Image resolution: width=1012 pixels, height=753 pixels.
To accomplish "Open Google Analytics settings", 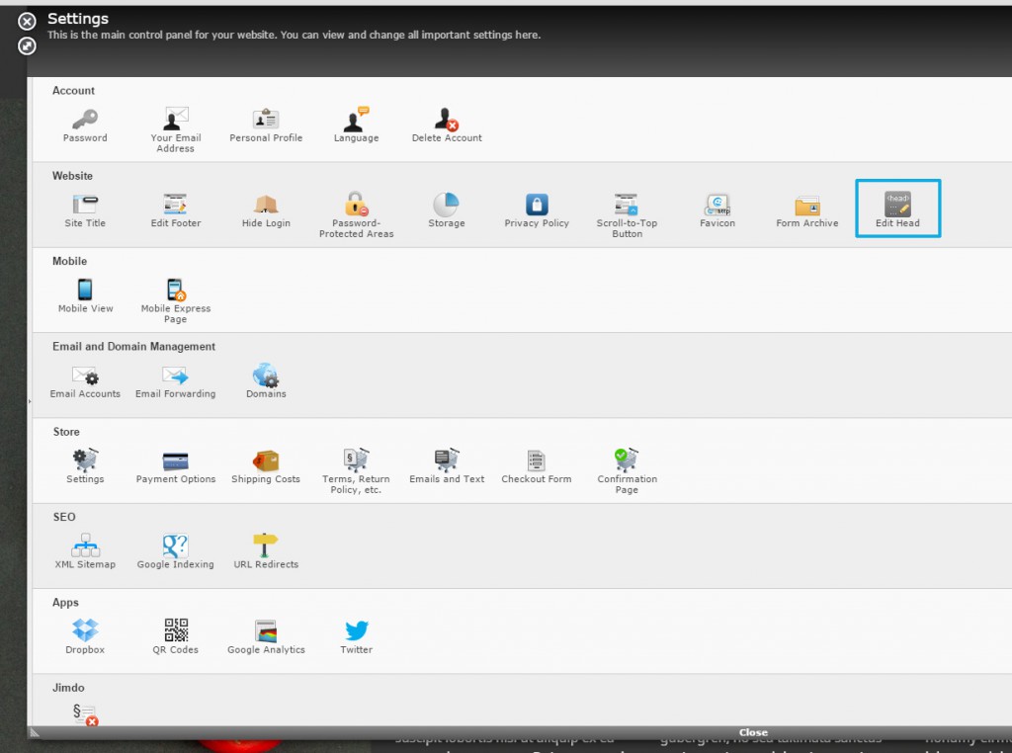I will pos(266,631).
